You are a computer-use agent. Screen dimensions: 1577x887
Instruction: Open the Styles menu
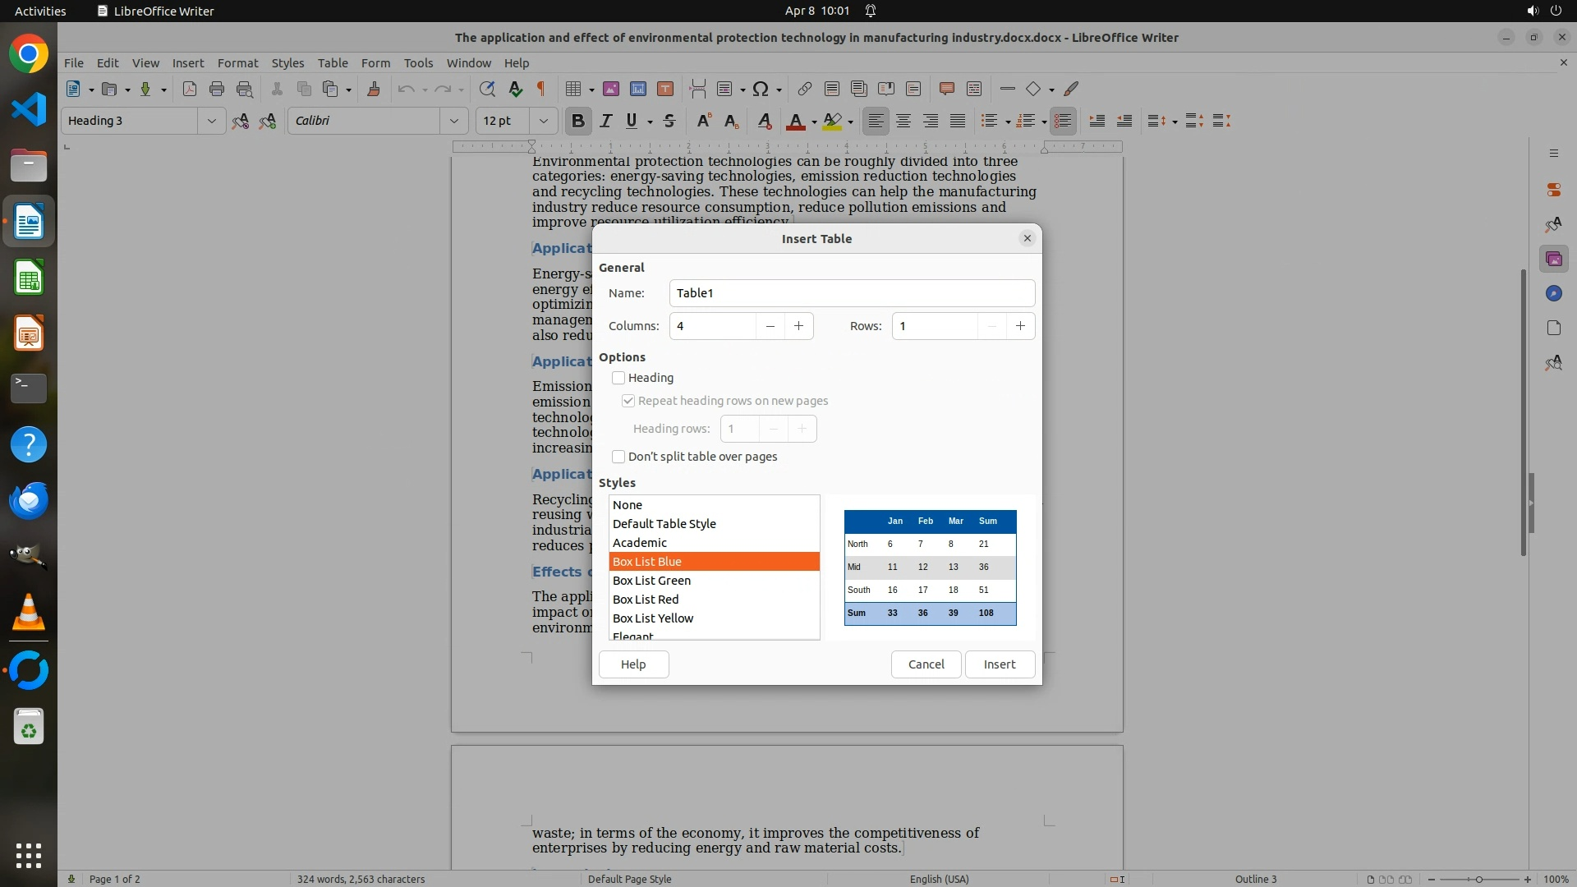[x=287, y=63]
